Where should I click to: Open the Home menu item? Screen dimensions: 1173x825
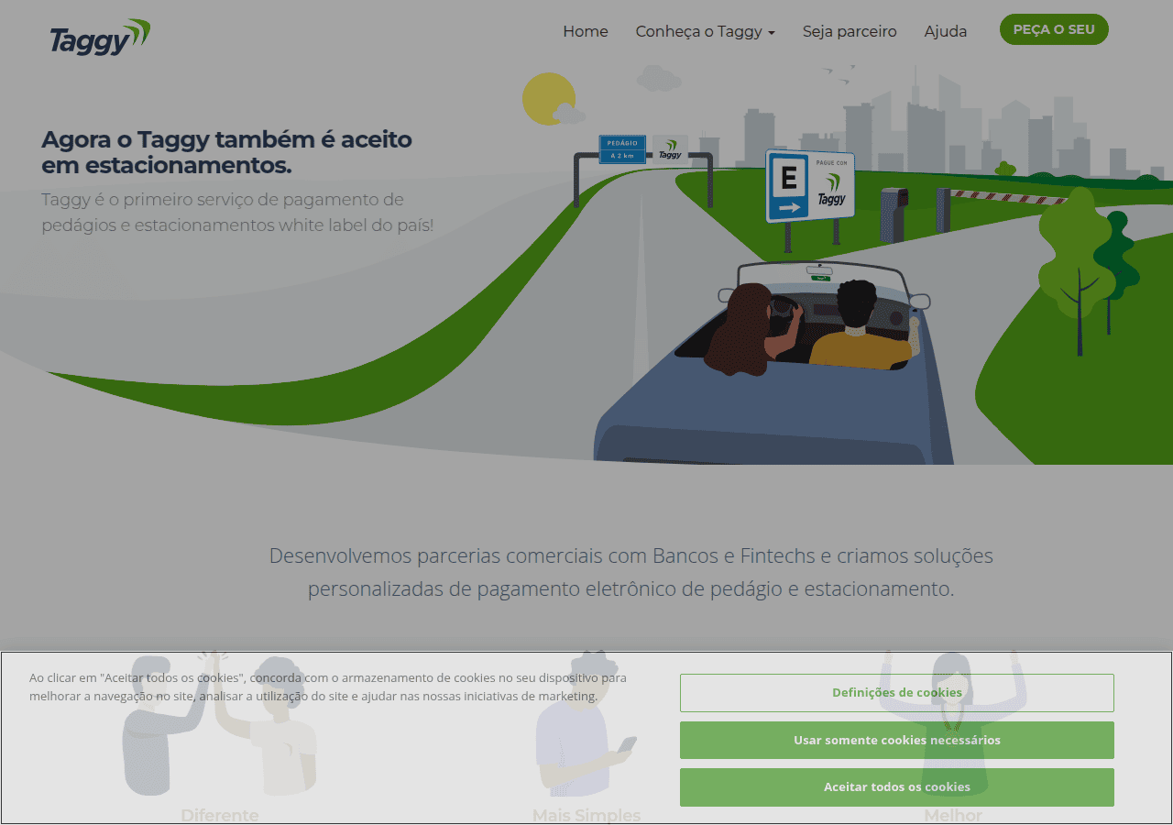586,31
